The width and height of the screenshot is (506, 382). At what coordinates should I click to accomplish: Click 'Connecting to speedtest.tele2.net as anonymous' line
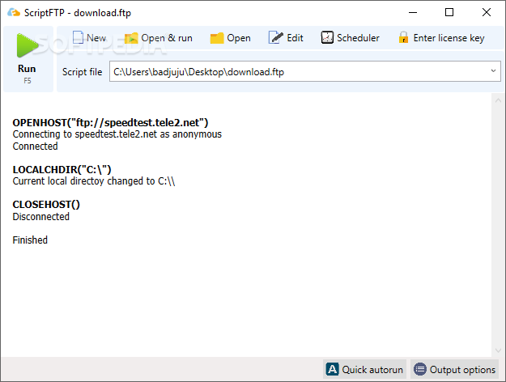pos(117,134)
